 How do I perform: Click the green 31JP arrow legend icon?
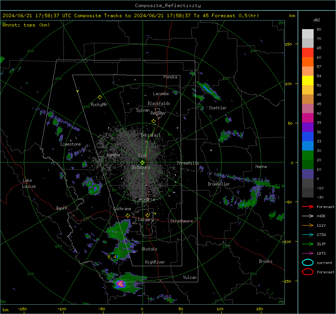pyautogui.click(x=308, y=244)
